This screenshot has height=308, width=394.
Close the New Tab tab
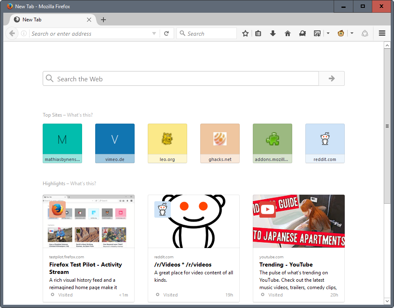point(89,20)
